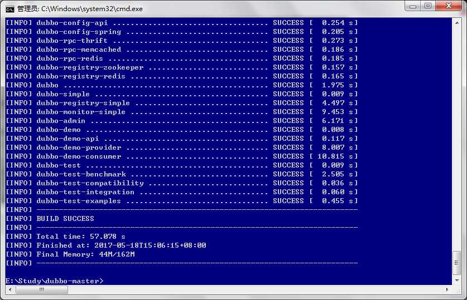Click the E:\Study\dubbo-master> prompt
Viewport: 467px width, 300px height.
[x=55, y=281]
